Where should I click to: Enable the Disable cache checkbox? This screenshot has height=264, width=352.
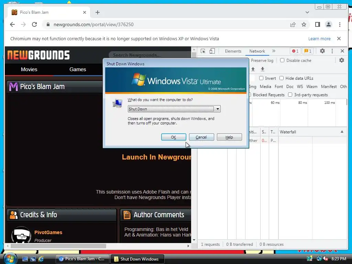(x=282, y=60)
